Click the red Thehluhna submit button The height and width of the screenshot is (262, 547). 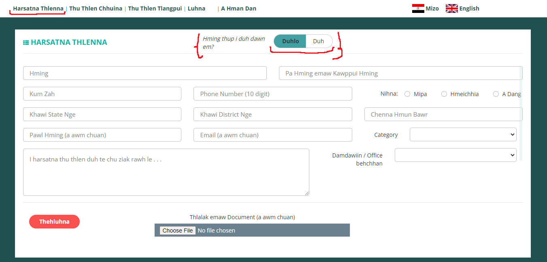pyautogui.click(x=54, y=222)
